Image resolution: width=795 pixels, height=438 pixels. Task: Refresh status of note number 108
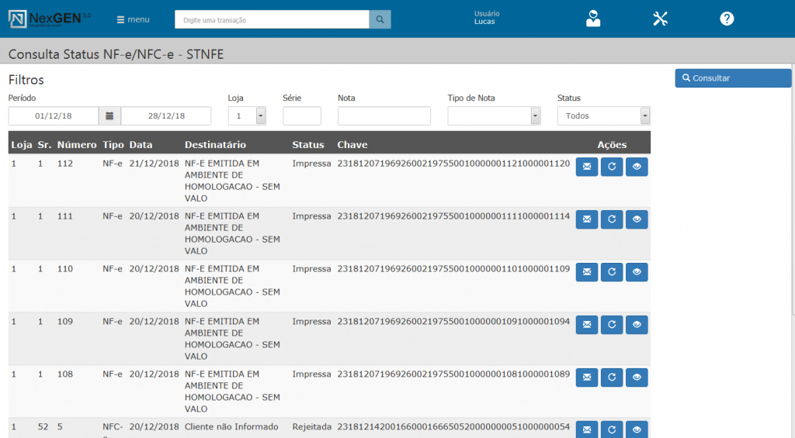[612, 378]
